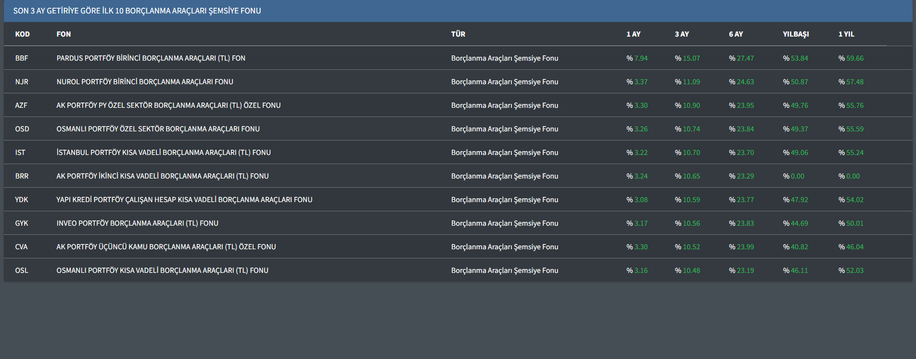Click the 6 AY column header
Image resolution: width=916 pixels, height=359 pixels.
[x=736, y=34]
